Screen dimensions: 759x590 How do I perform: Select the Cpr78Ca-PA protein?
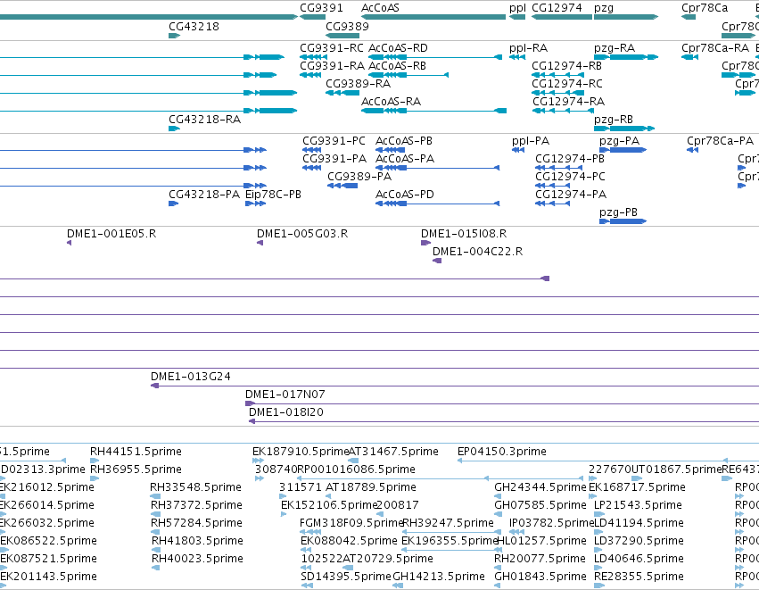693,150
